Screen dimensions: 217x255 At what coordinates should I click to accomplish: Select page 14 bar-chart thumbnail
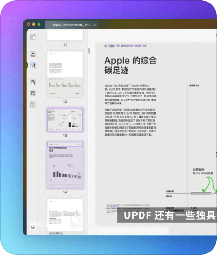[65, 165]
